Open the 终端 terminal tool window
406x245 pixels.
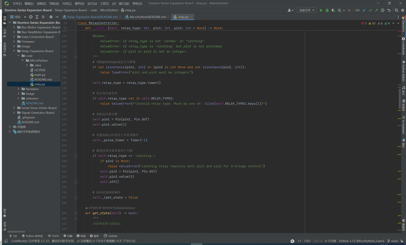pyautogui.click(x=81, y=236)
